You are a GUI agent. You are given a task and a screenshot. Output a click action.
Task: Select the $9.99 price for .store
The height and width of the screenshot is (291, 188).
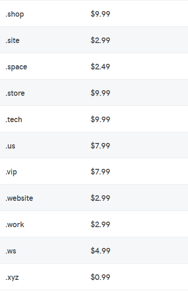click(100, 93)
